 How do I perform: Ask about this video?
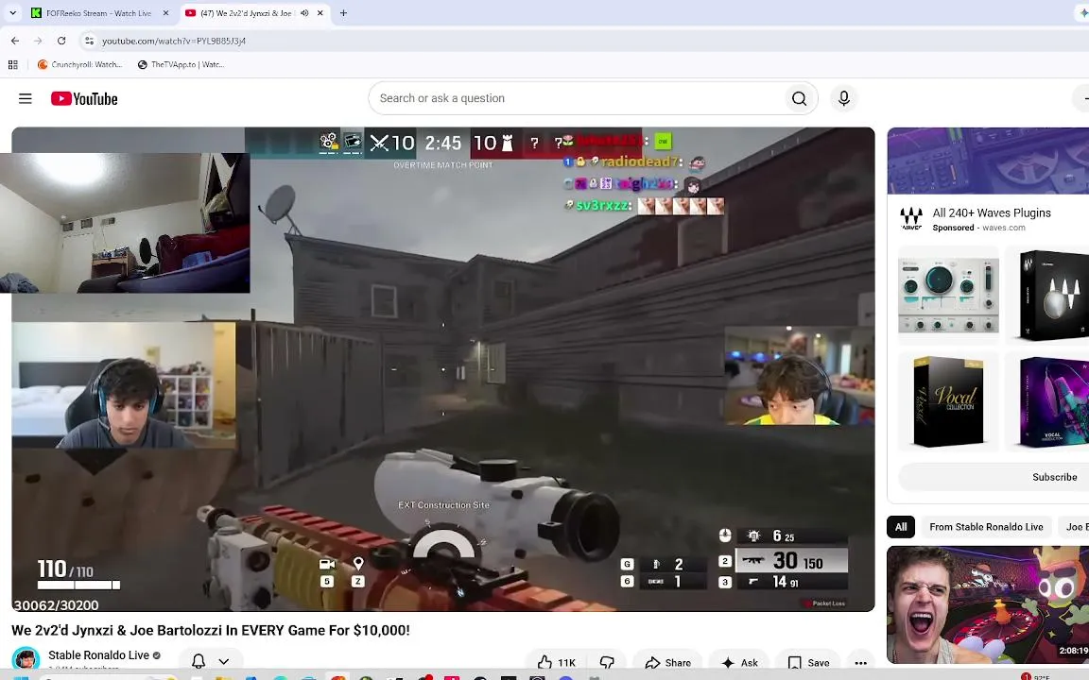[739, 662]
